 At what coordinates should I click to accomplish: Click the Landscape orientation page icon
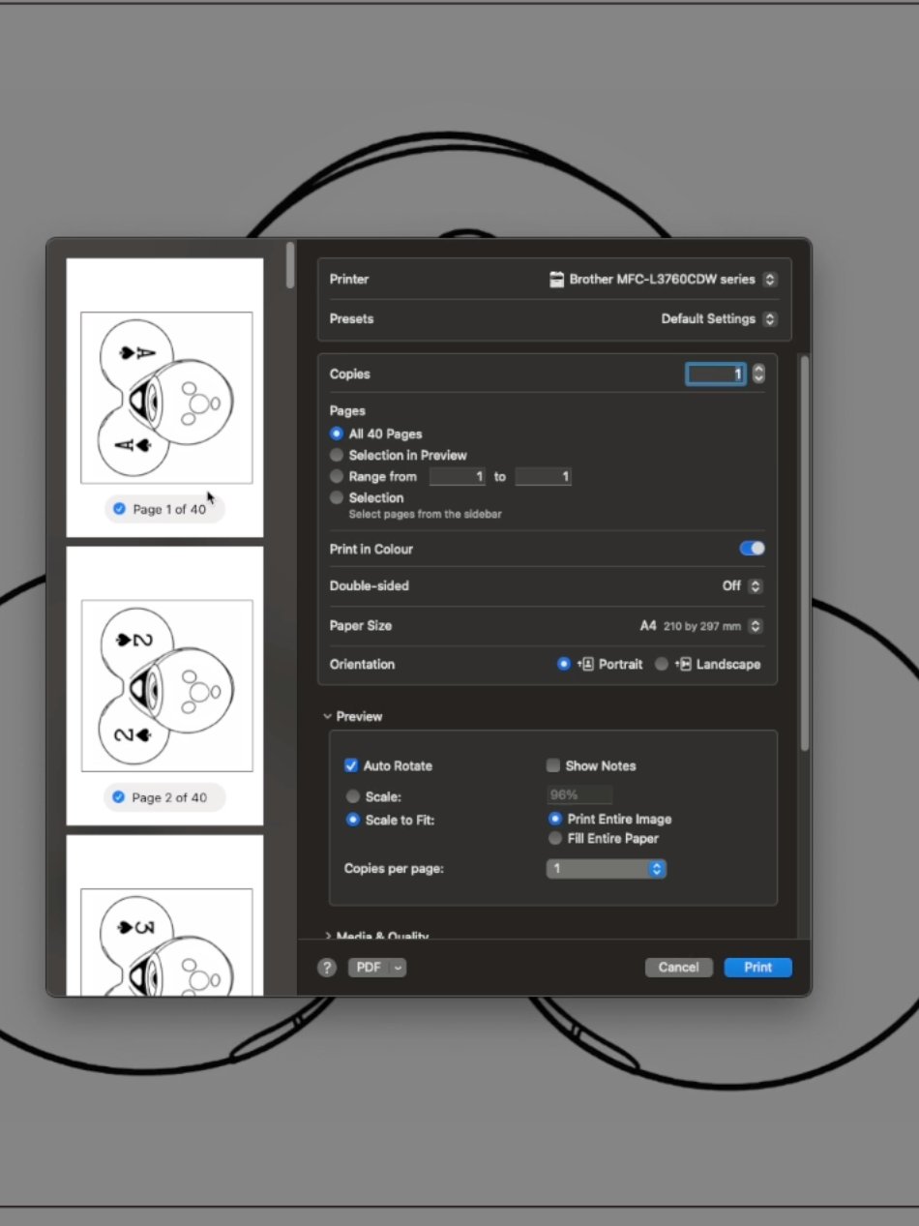click(682, 665)
